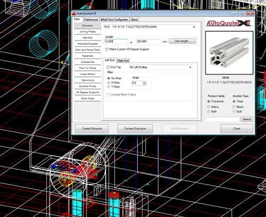Switch to the Parts tab
The width and height of the screenshot is (266, 217).
pyautogui.click(x=77, y=19)
